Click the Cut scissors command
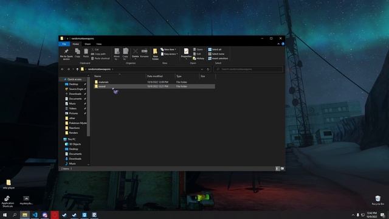This screenshot has height=219, width=389. [95, 49]
